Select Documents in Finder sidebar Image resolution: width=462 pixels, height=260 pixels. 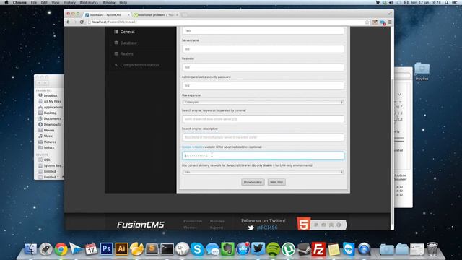[52, 118]
